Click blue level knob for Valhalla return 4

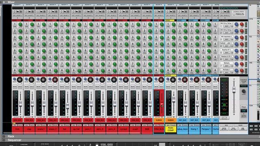[x=236, y=44]
